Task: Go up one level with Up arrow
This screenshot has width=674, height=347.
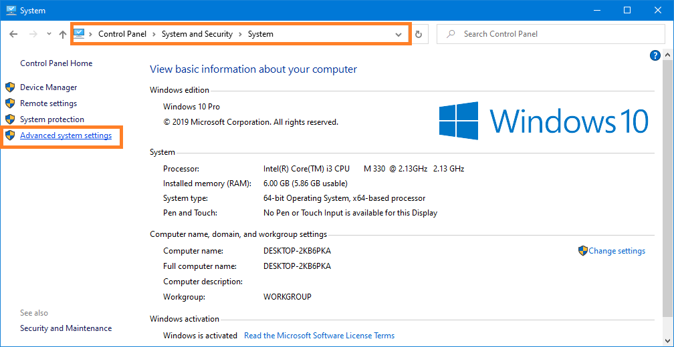Action: click(63, 34)
